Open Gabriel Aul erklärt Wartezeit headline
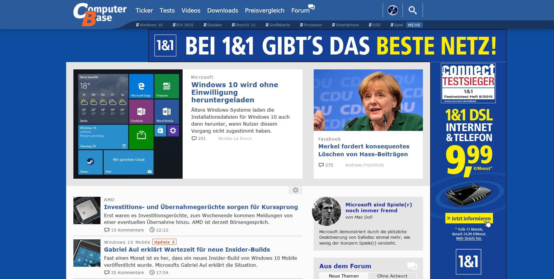 click(187, 250)
